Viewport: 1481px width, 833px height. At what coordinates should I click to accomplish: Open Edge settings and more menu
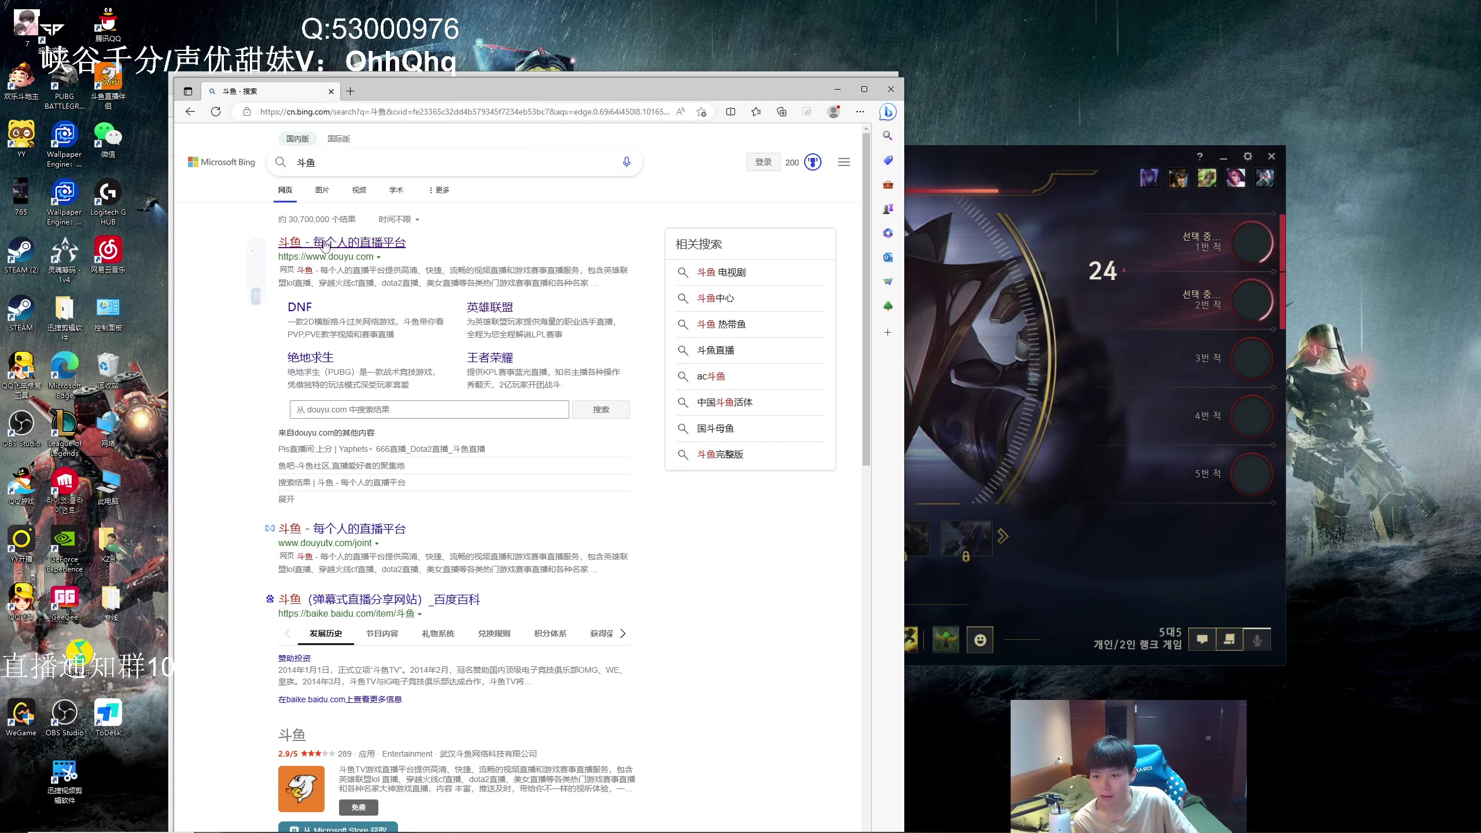[860, 112]
